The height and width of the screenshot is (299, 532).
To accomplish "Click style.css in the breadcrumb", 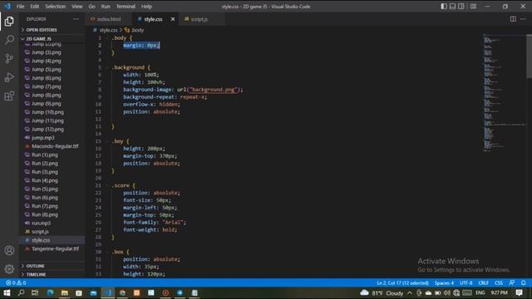I will (108, 30).
